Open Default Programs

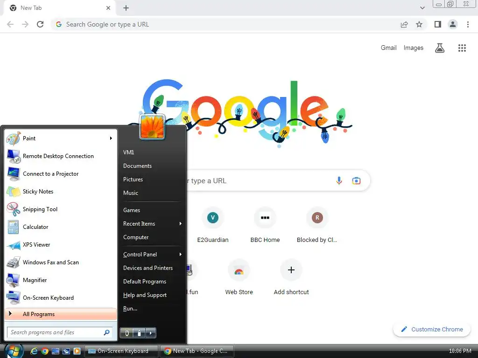[x=145, y=282]
